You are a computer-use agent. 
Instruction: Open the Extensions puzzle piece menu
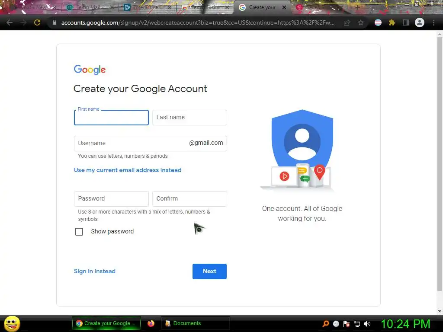click(392, 22)
